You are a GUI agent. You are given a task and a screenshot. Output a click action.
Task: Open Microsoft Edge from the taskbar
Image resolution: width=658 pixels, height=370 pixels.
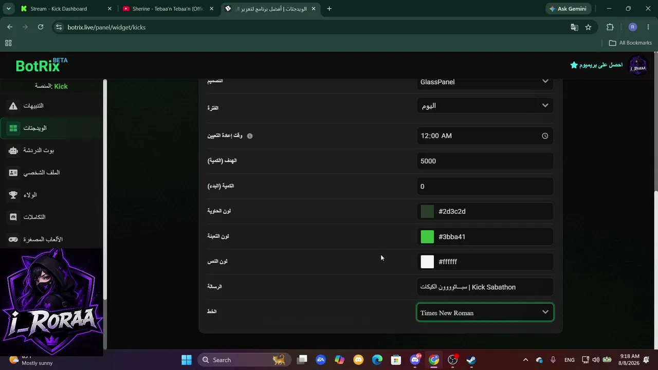(377, 360)
